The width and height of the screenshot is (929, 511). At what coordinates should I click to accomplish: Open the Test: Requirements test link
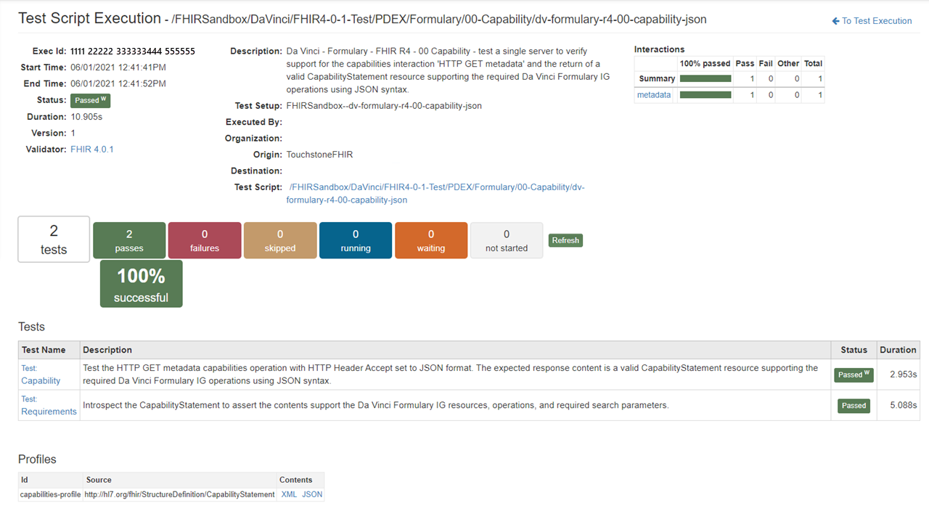49,405
